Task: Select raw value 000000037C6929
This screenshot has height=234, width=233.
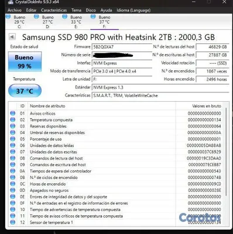Action: click(x=204, y=152)
